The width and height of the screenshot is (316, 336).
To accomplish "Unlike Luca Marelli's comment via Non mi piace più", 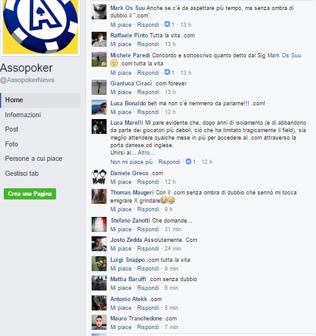I will click(x=132, y=162).
